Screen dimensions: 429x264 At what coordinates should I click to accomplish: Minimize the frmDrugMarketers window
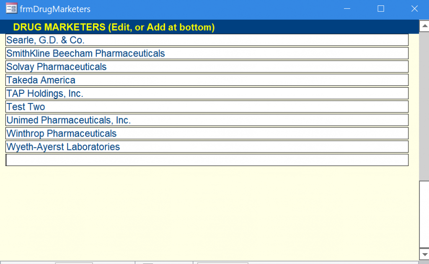pyautogui.click(x=347, y=9)
